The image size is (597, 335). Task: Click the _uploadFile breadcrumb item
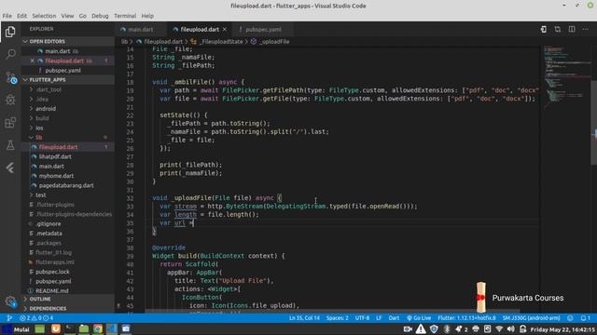point(271,41)
